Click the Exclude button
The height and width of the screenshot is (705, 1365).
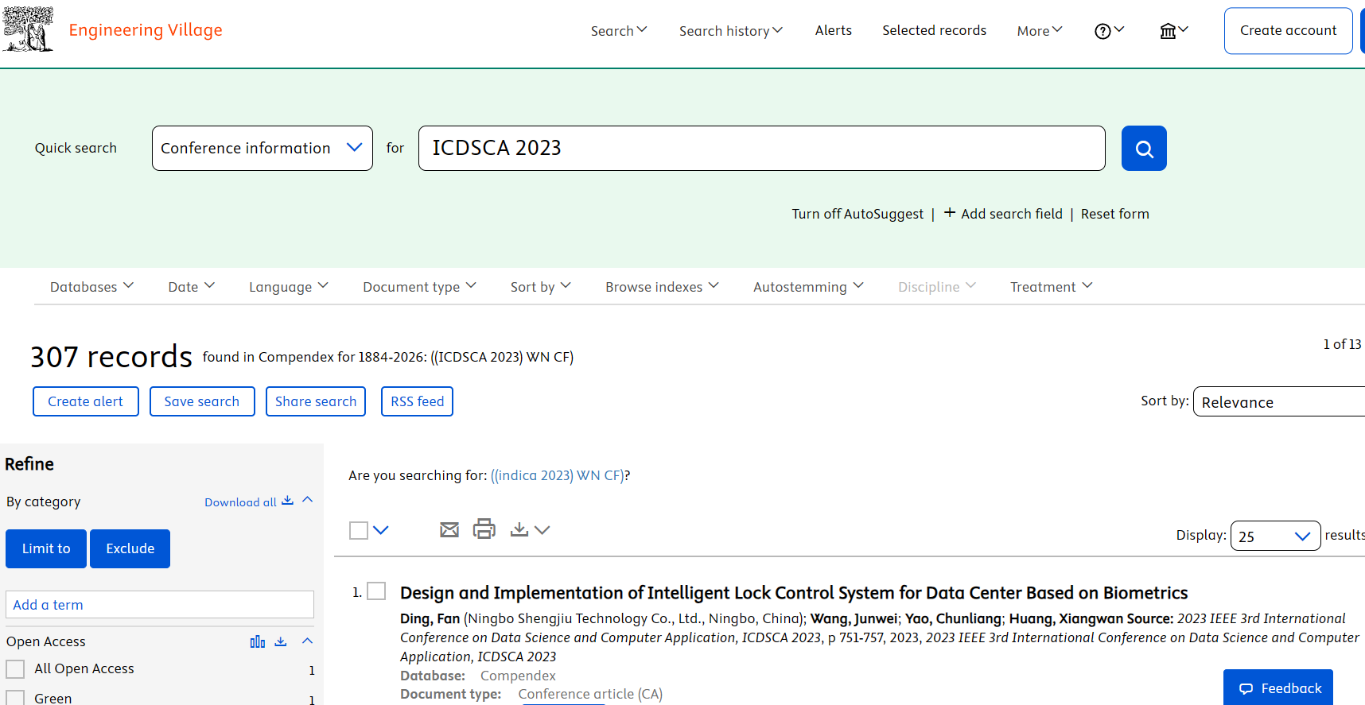130,548
